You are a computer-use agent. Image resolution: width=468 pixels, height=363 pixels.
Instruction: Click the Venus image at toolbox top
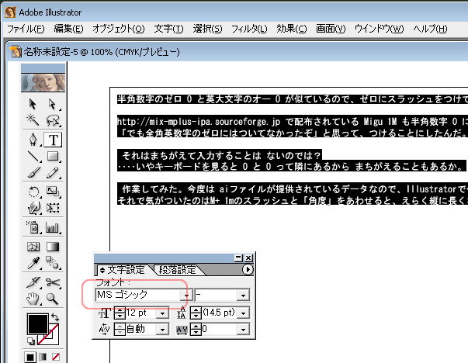point(43,83)
